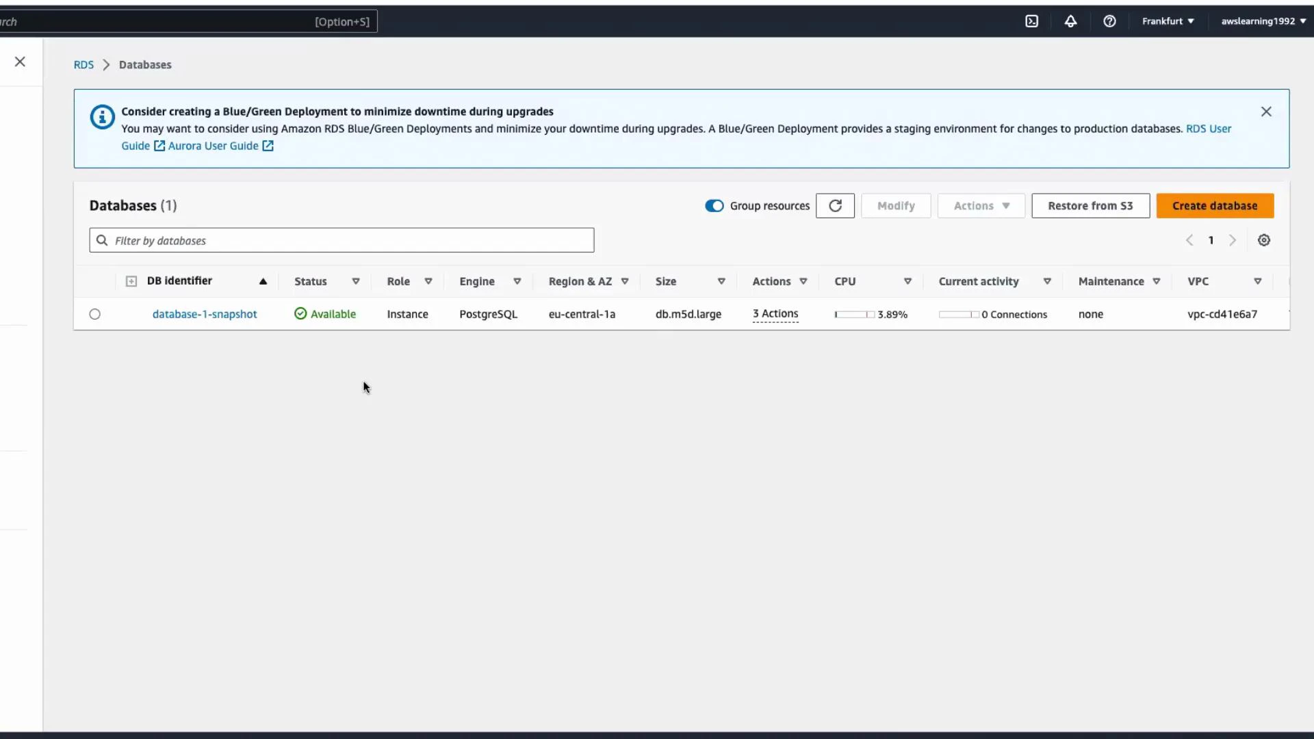This screenshot has width=1314, height=739.
Task: Refresh the databases list
Action: coord(835,205)
